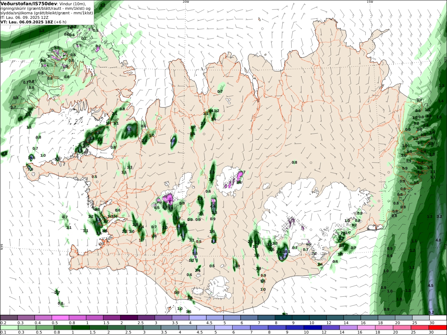
Task: Select the 0.2 swatch at upper legend start
Action: (x=9, y=318)
